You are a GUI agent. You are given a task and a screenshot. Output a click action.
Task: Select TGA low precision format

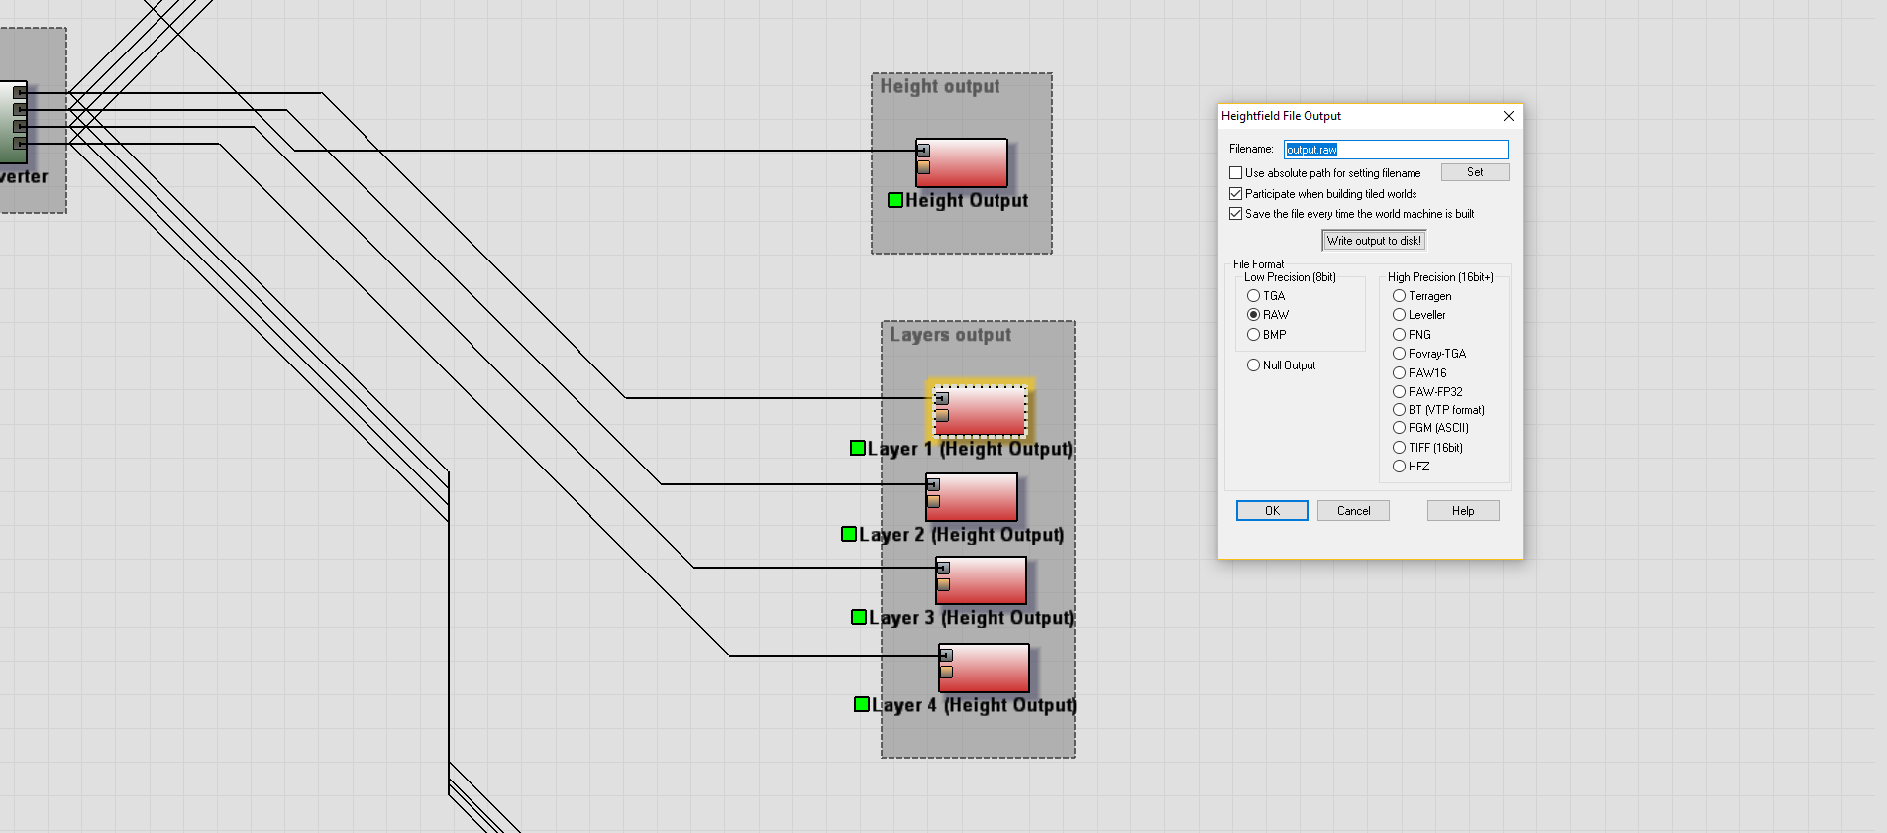point(1254,296)
